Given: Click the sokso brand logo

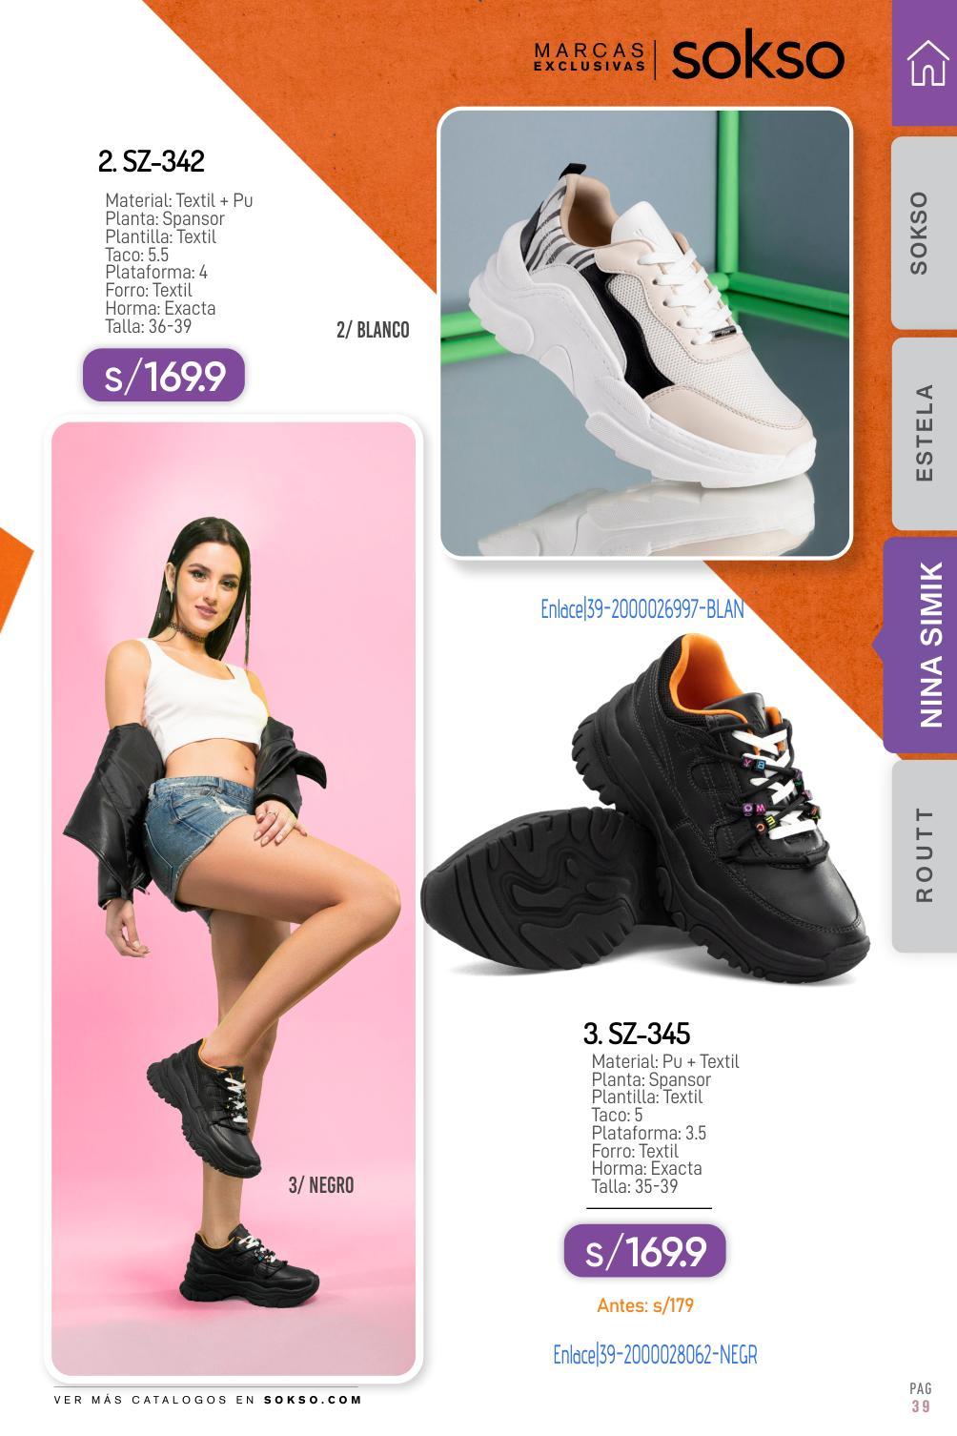Looking at the screenshot, I should [758, 58].
